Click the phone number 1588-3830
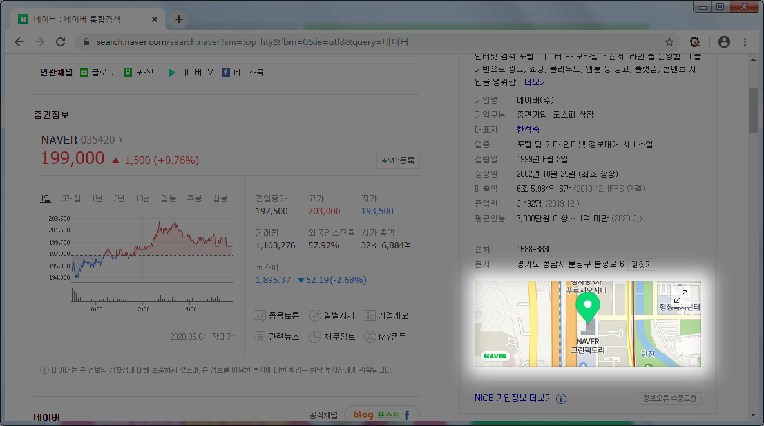Image resolution: width=764 pixels, height=426 pixels. 534,249
